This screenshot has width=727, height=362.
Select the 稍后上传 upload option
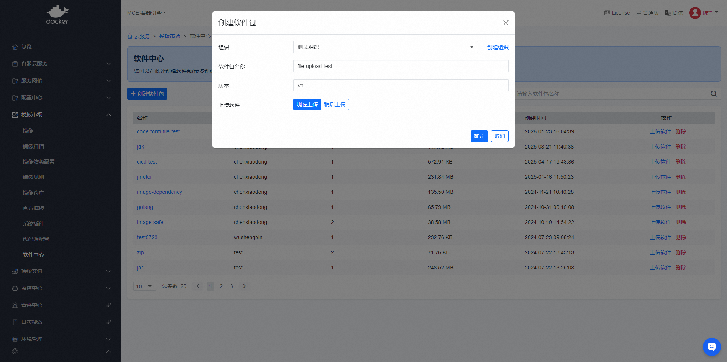pos(335,105)
